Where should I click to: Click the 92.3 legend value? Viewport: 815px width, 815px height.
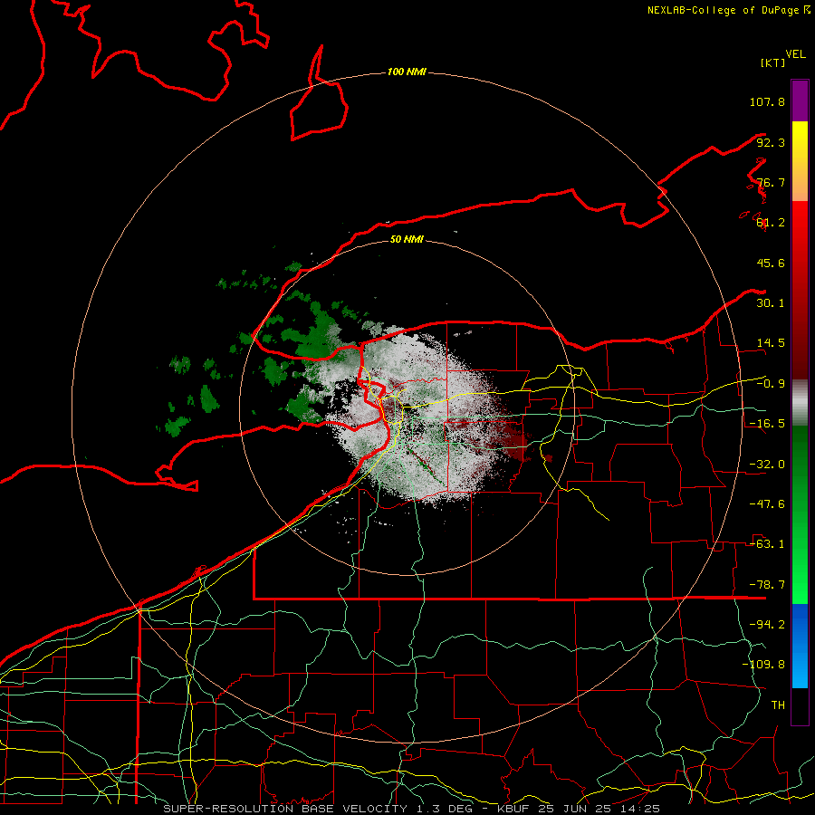click(x=771, y=142)
